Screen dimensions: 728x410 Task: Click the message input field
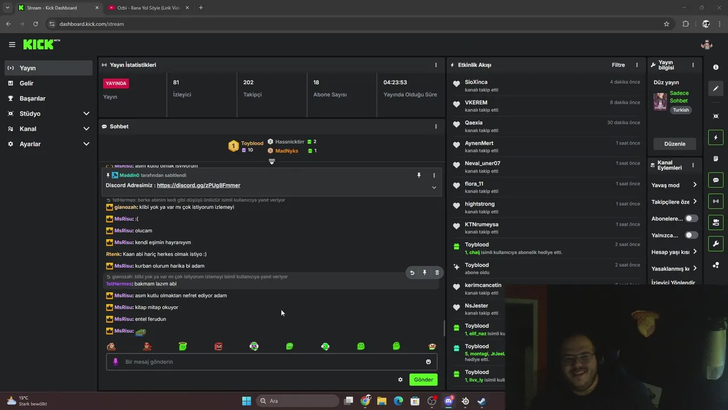272,362
